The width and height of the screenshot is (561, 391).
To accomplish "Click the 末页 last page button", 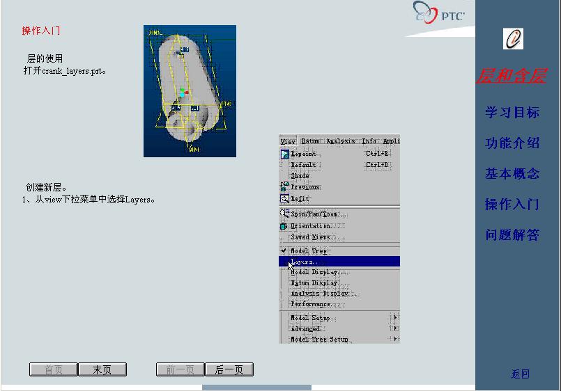I will tap(102, 369).
